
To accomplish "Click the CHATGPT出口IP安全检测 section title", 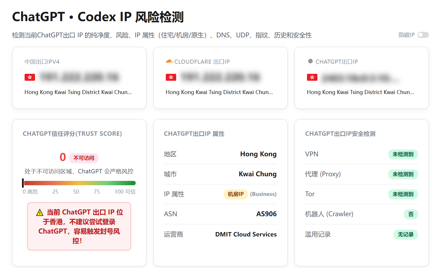I will pyautogui.click(x=340, y=134).
